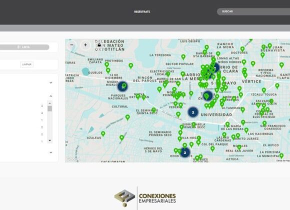This screenshot has height=210, width=290.
Task: Click the filter list scrollbar down arrow
Action: 50,140
